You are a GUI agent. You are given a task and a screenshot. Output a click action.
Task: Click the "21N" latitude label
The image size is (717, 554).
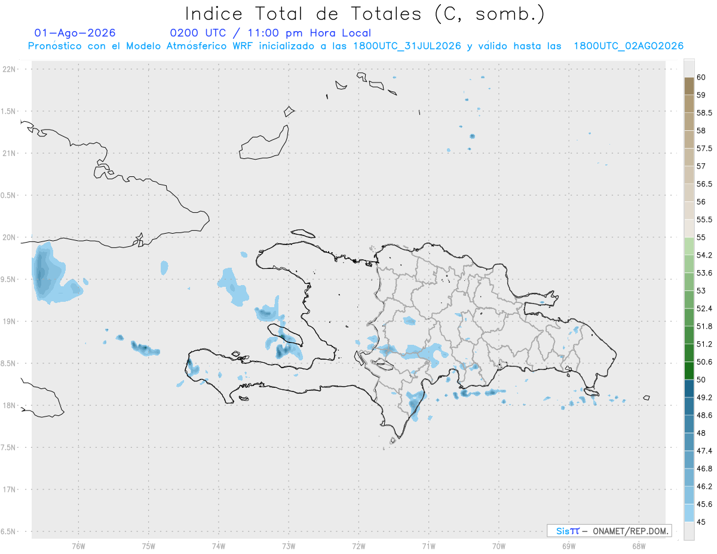(10, 153)
